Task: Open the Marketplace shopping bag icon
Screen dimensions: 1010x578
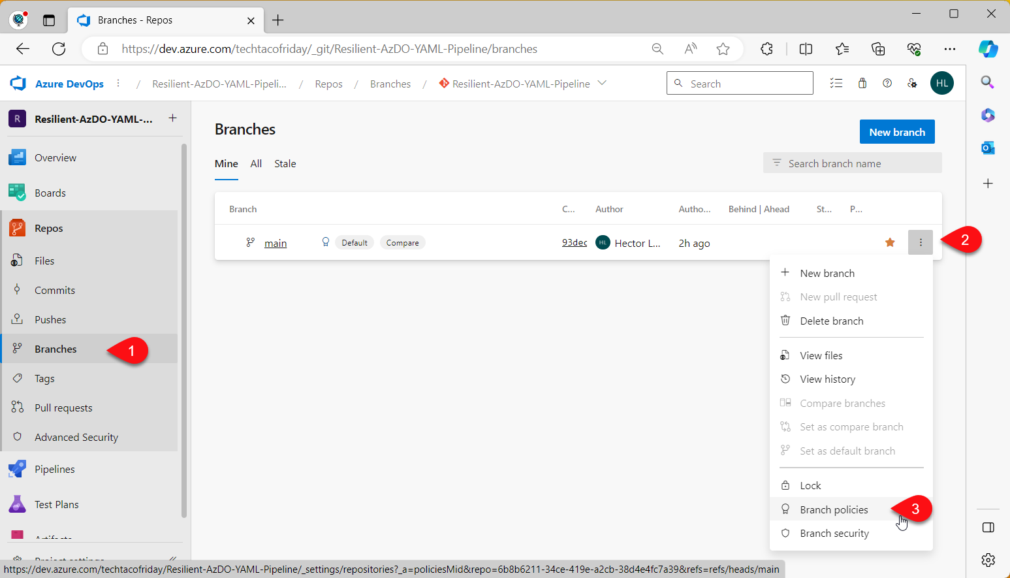Action: coord(862,83)
